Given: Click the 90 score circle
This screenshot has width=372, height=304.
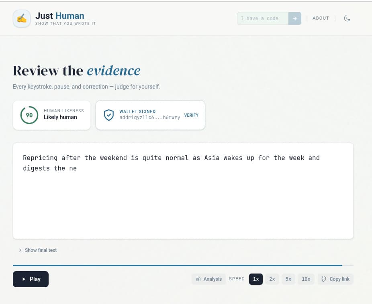Looking at the screenshot, I should pyautogui.click(x=29, y=115).
